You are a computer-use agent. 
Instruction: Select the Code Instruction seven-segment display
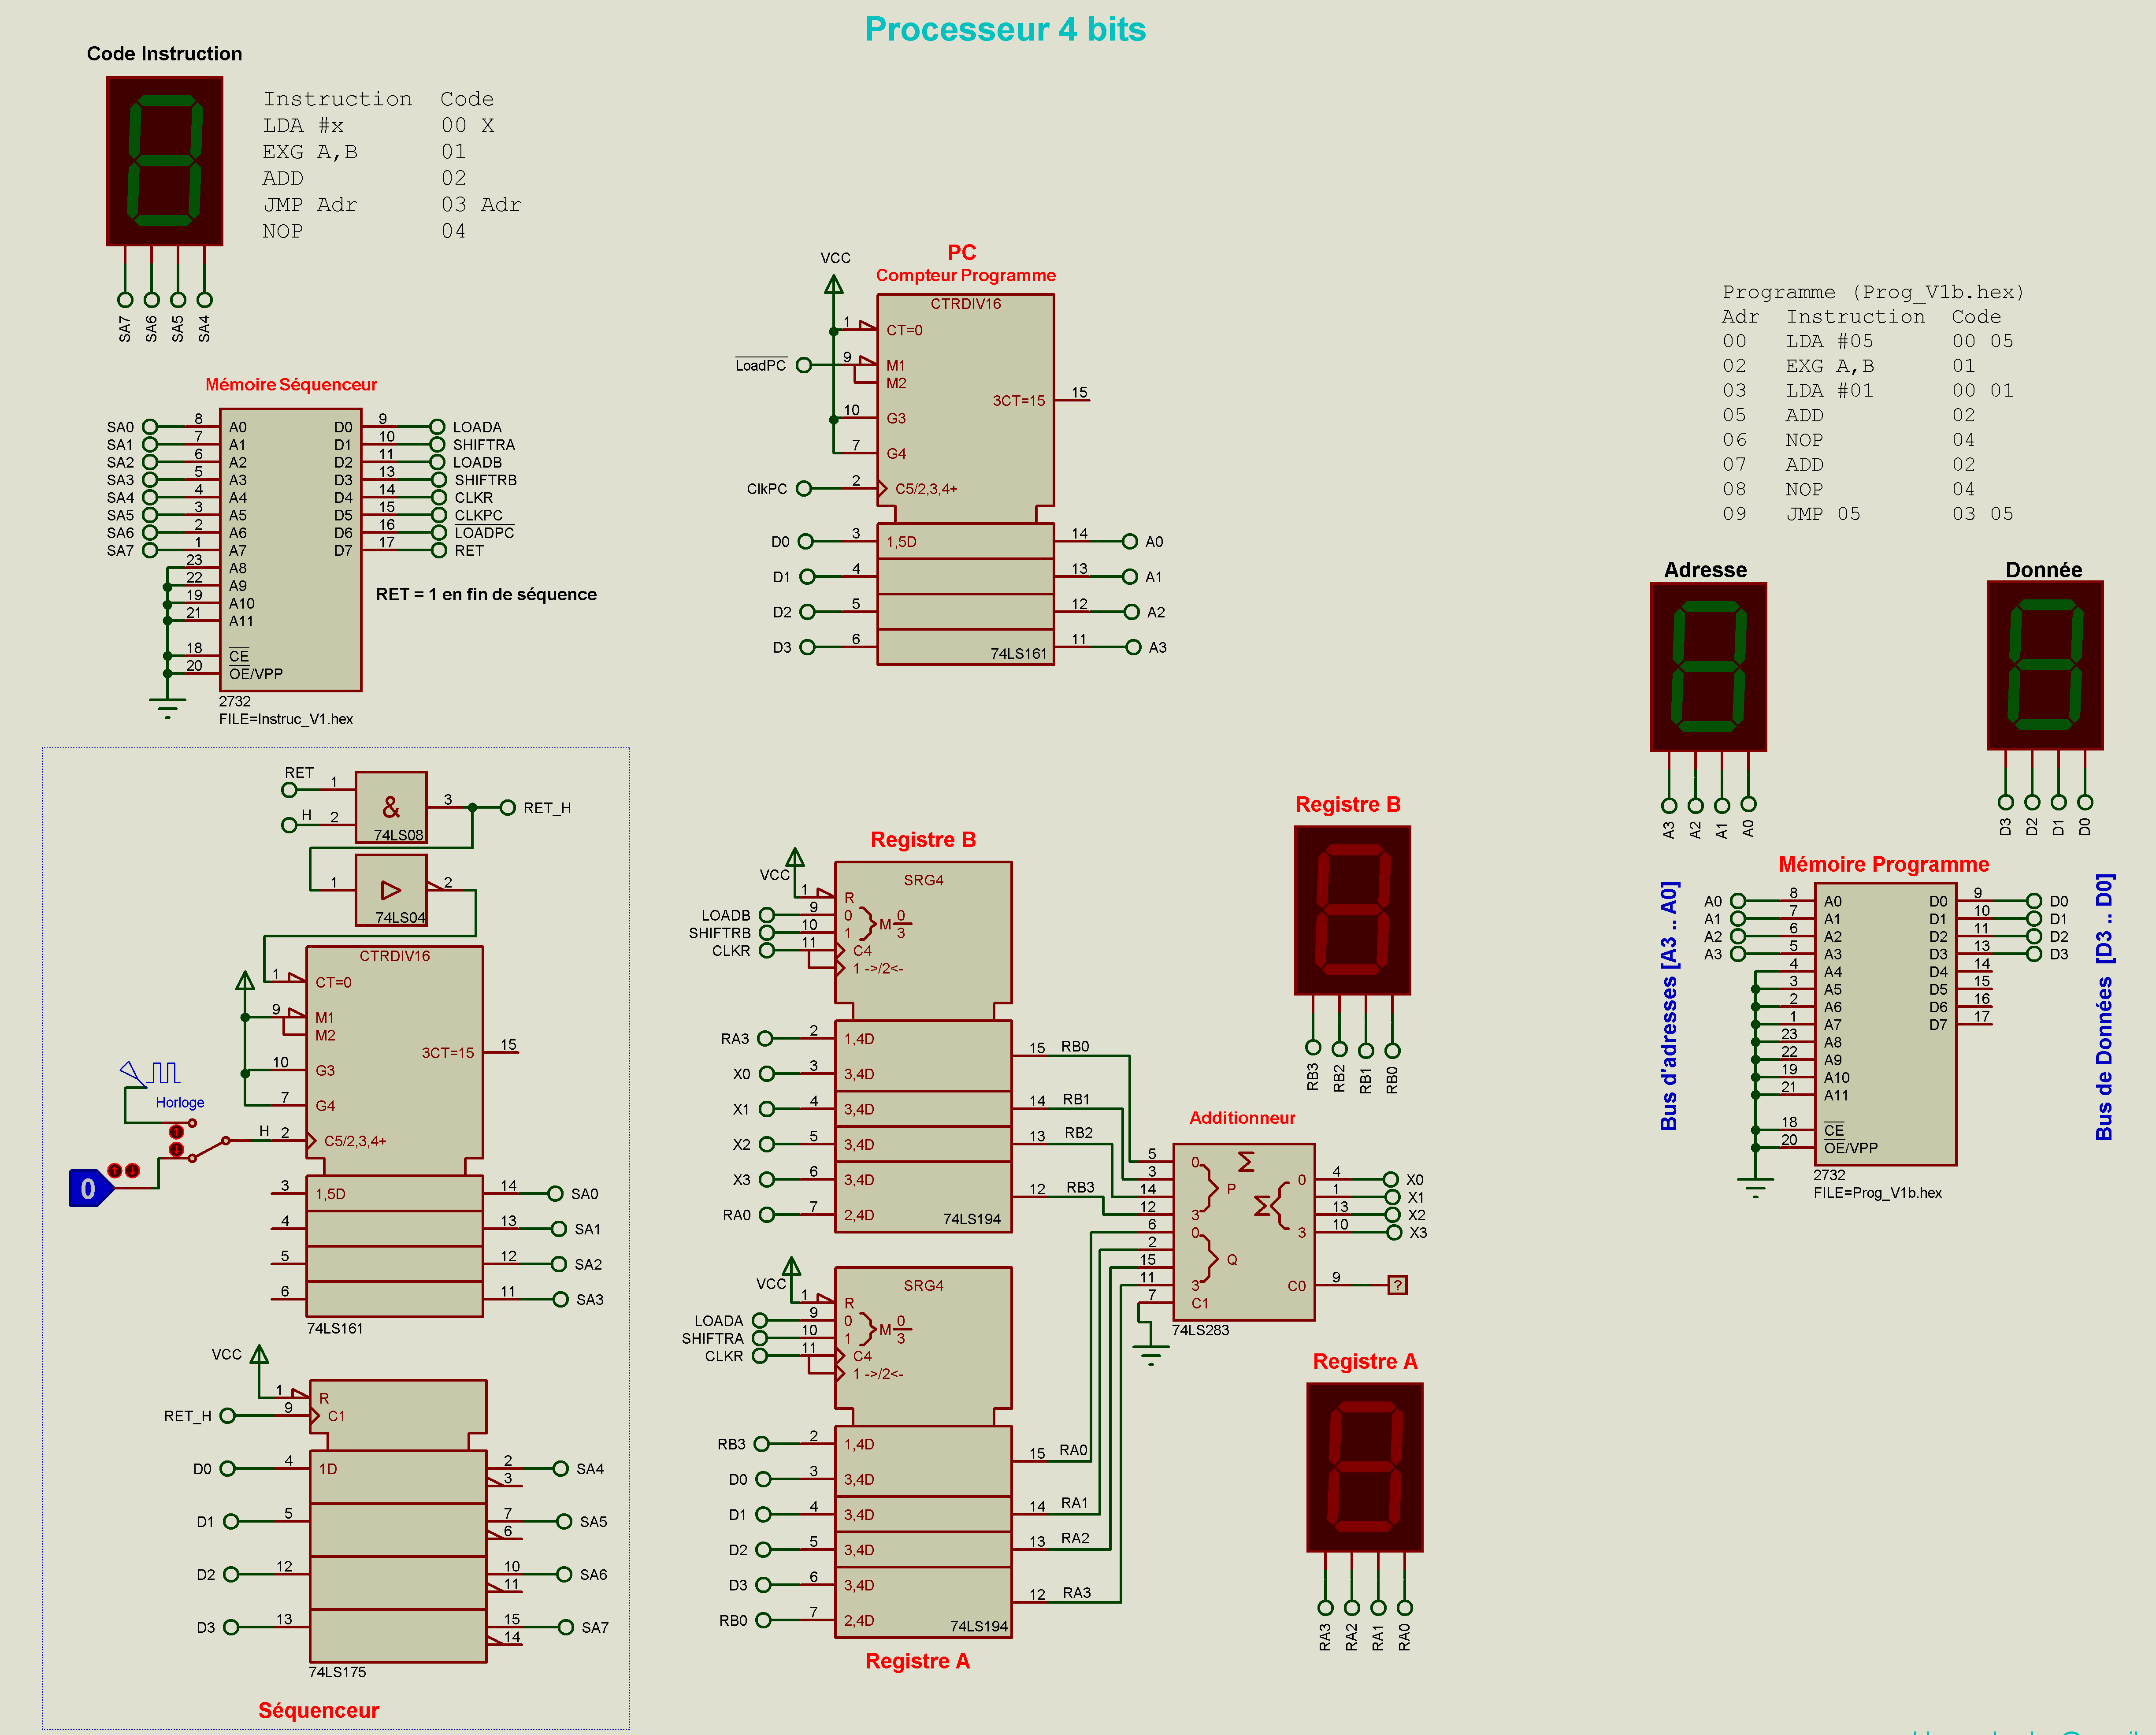pos(165,161)
